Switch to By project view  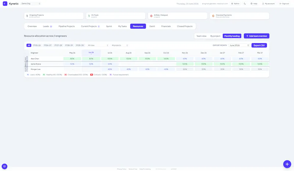tap(215, 36)
